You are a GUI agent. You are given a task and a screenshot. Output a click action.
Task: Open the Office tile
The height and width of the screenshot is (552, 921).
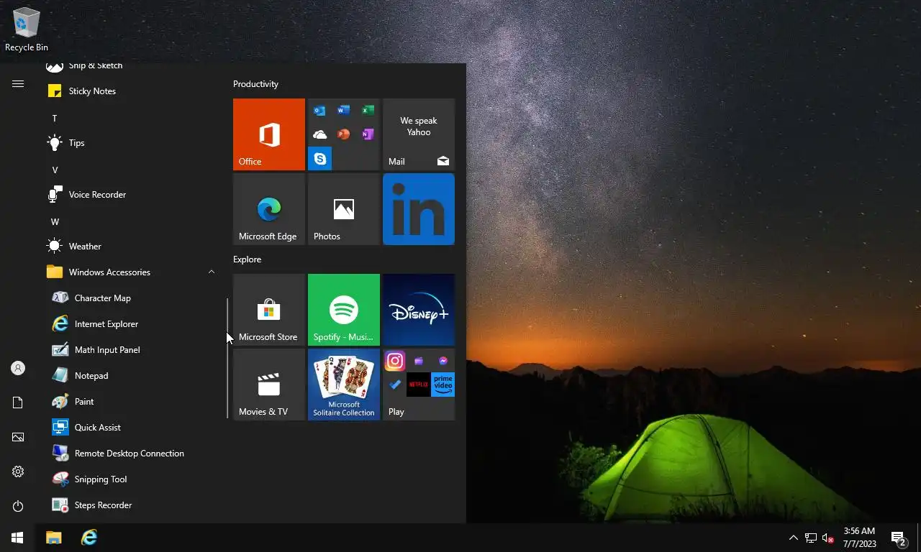click(269, 134)
